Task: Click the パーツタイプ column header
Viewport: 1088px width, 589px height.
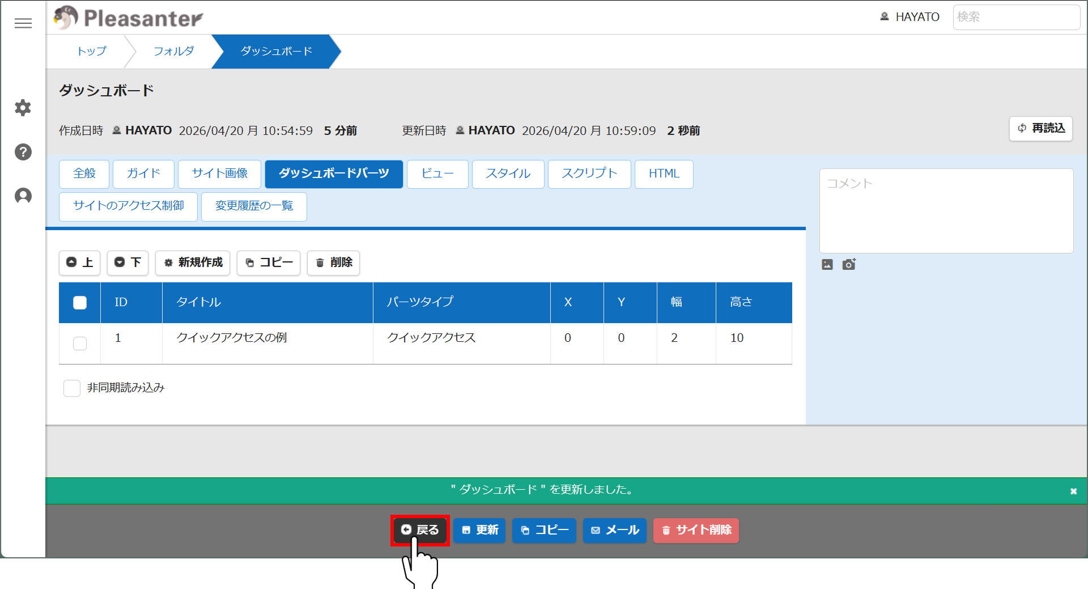Action: [461, 302]
